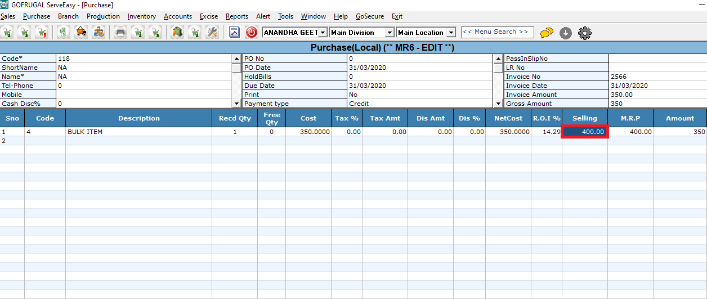Click the cart icon with red flag
This screenshot has height=299, width=707.
coord(42,32)
